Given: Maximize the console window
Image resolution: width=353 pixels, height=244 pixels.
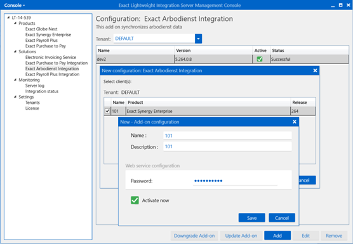Looking at the screenshot, I should [340, 5].
